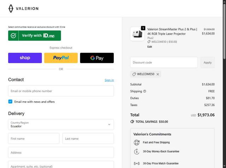Image resolution: width=226 pixels, height=168 pixels.
Task: Edit the StreamMaster Plus 2 cart item
Action: (x=150, y=47)
